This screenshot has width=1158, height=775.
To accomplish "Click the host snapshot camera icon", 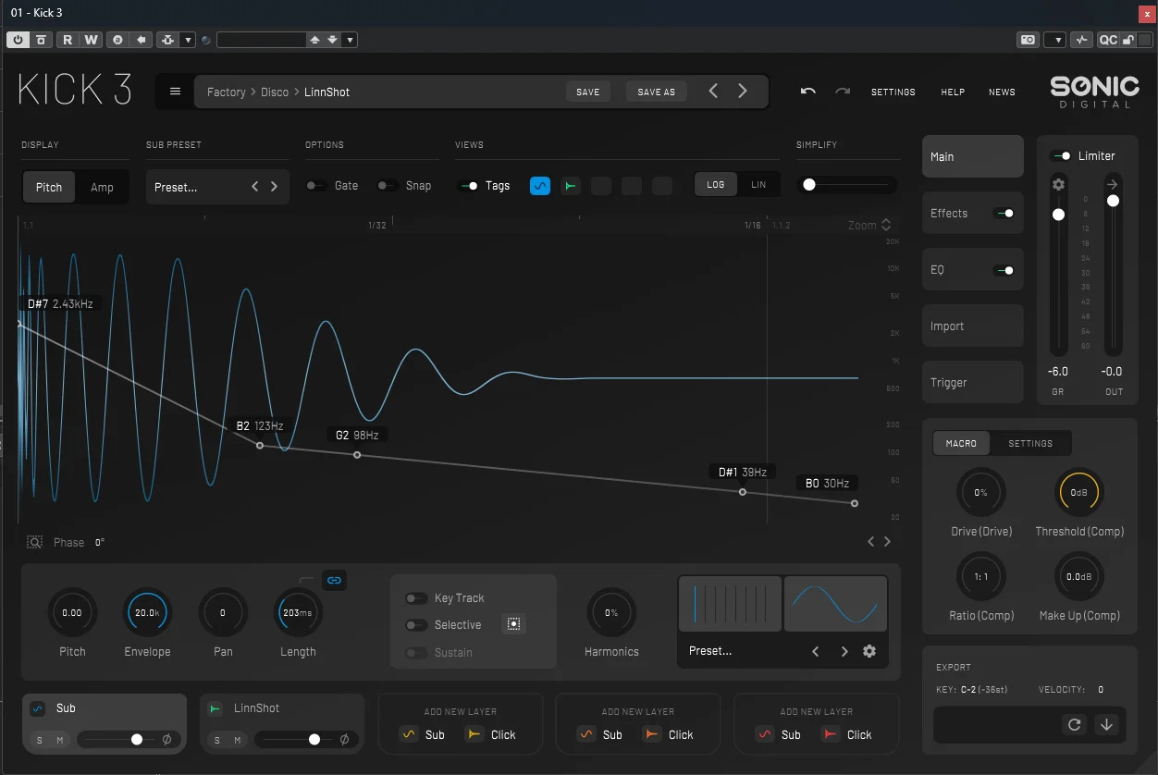I will pyautogui.click(x=1028, y=40).
